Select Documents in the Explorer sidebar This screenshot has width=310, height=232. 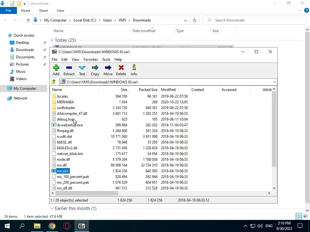25,57
